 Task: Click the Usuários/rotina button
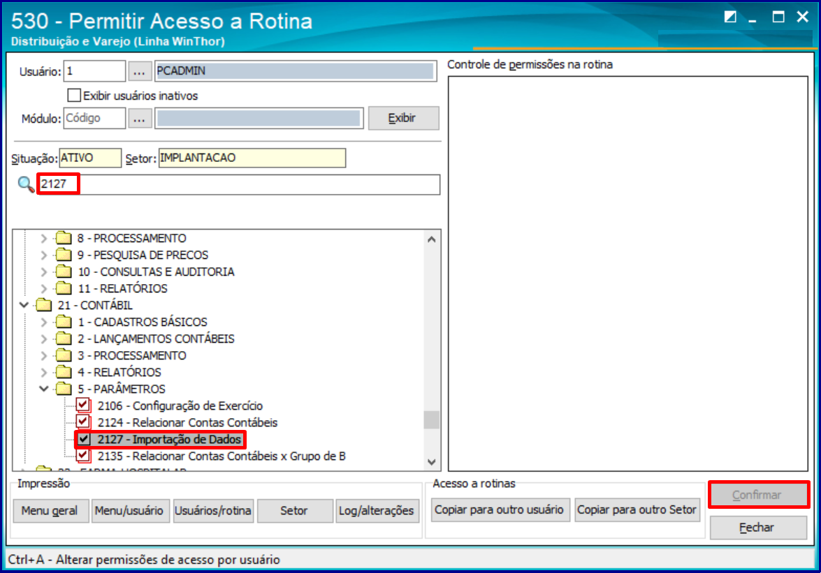click(213, 510)
